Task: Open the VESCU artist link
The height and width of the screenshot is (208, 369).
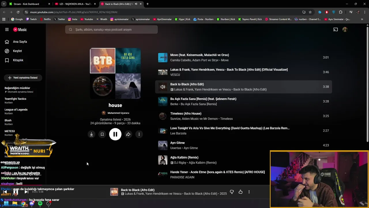Action: [x=175, y=75]
